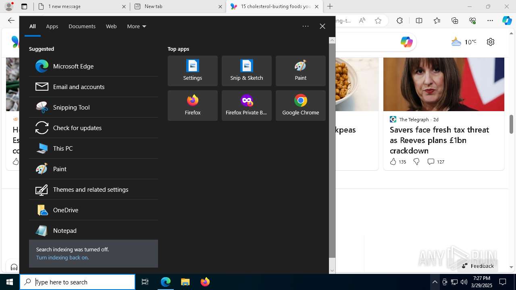This screenshot has width=516, height=290.
Task: Open Settings tile in Top apps
Action: (x=193, y=71)
